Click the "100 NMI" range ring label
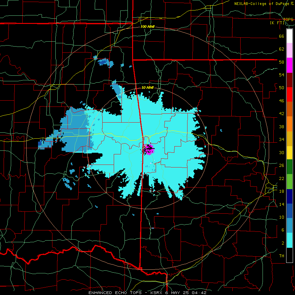 (147, 27)
